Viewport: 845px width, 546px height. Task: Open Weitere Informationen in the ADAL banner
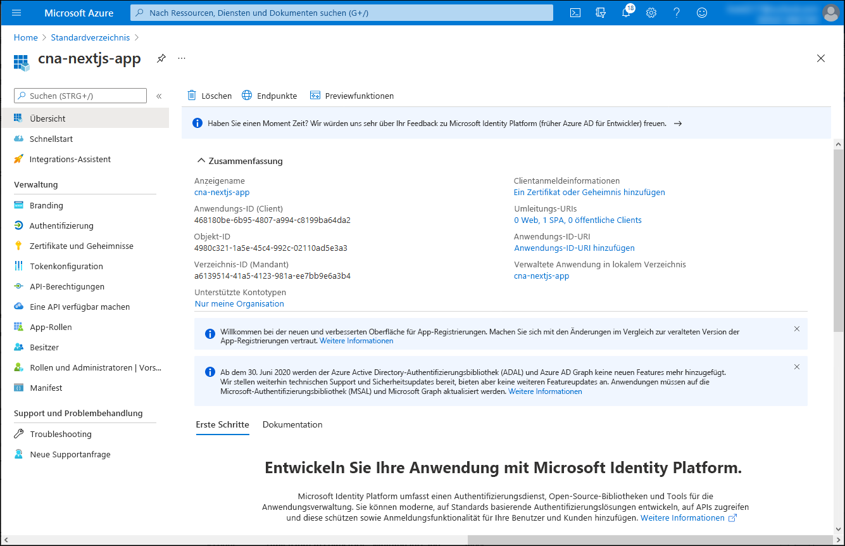click(545, 391)
